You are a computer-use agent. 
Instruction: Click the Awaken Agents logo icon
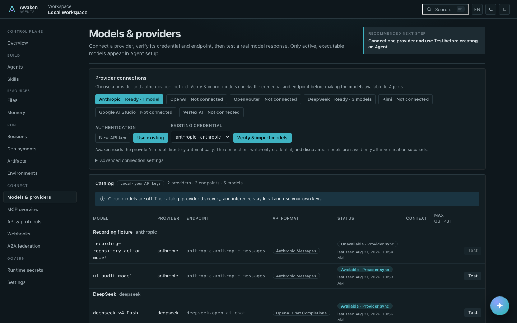(x=12, y=9)
